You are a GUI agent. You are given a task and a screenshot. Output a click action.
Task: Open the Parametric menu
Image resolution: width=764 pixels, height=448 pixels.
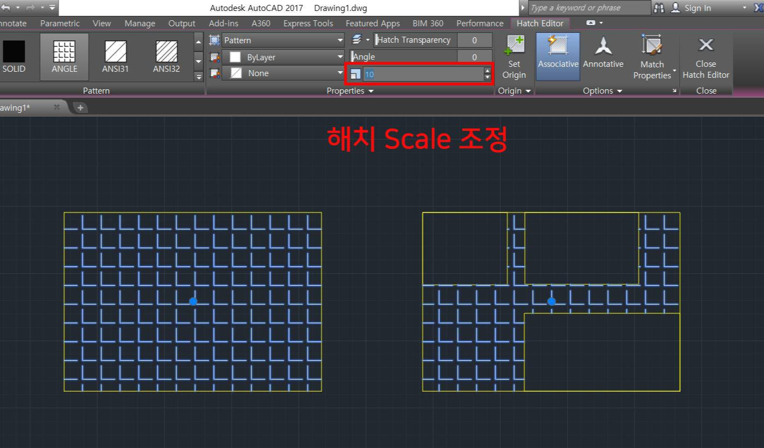coord(60,23)
